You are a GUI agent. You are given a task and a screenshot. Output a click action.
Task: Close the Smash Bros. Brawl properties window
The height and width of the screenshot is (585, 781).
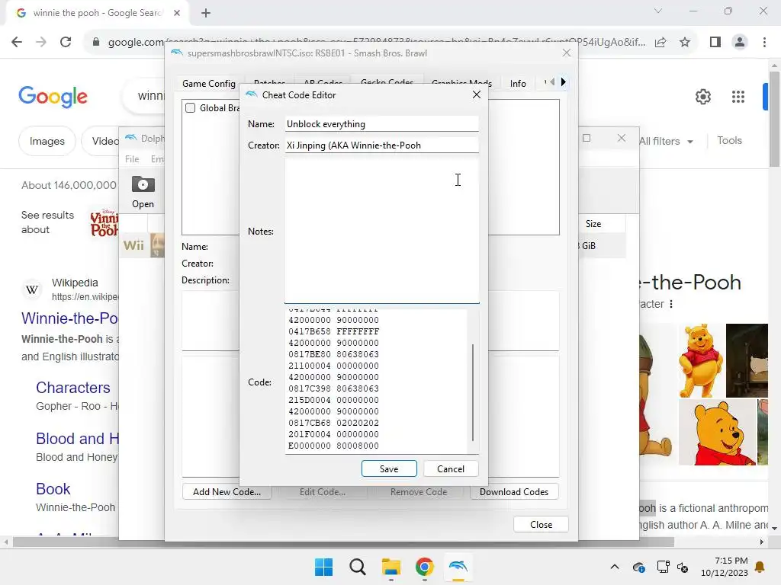pyautogui.click(x=567, y=53)
